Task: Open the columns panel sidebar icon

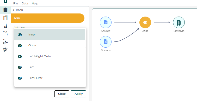Action: [5, 18]
